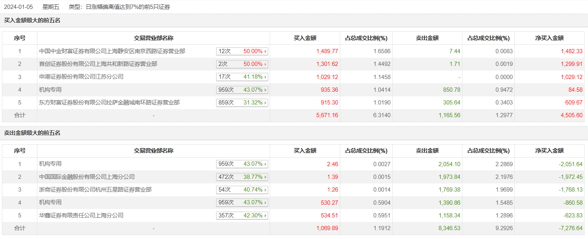Click arrow in 17次 41.18% box
This screenshot has height=239, width=588.
click(x=265, y=77)
